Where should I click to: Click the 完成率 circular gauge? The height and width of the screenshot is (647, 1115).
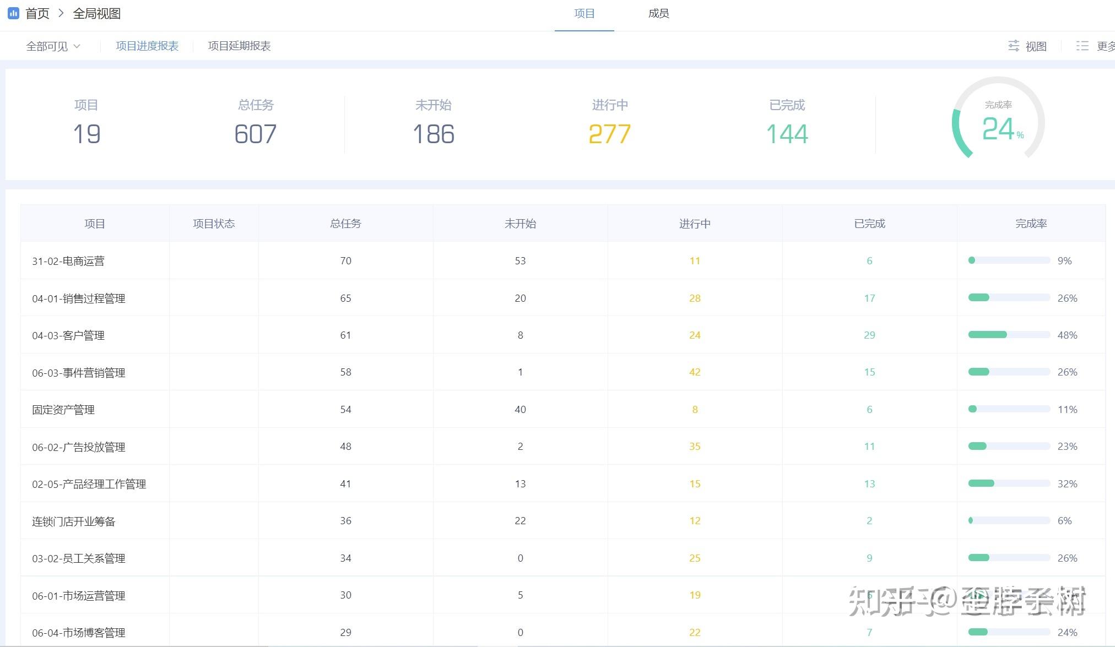(998, 122)
